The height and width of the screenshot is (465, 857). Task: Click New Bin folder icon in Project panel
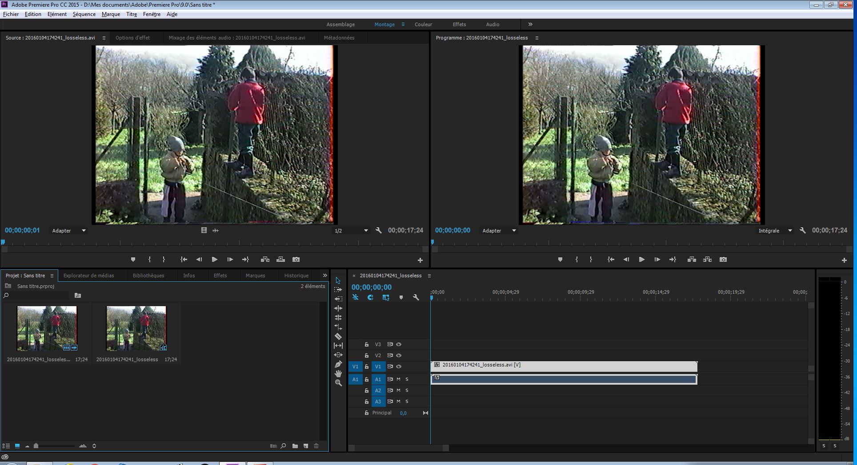(295, 446)
